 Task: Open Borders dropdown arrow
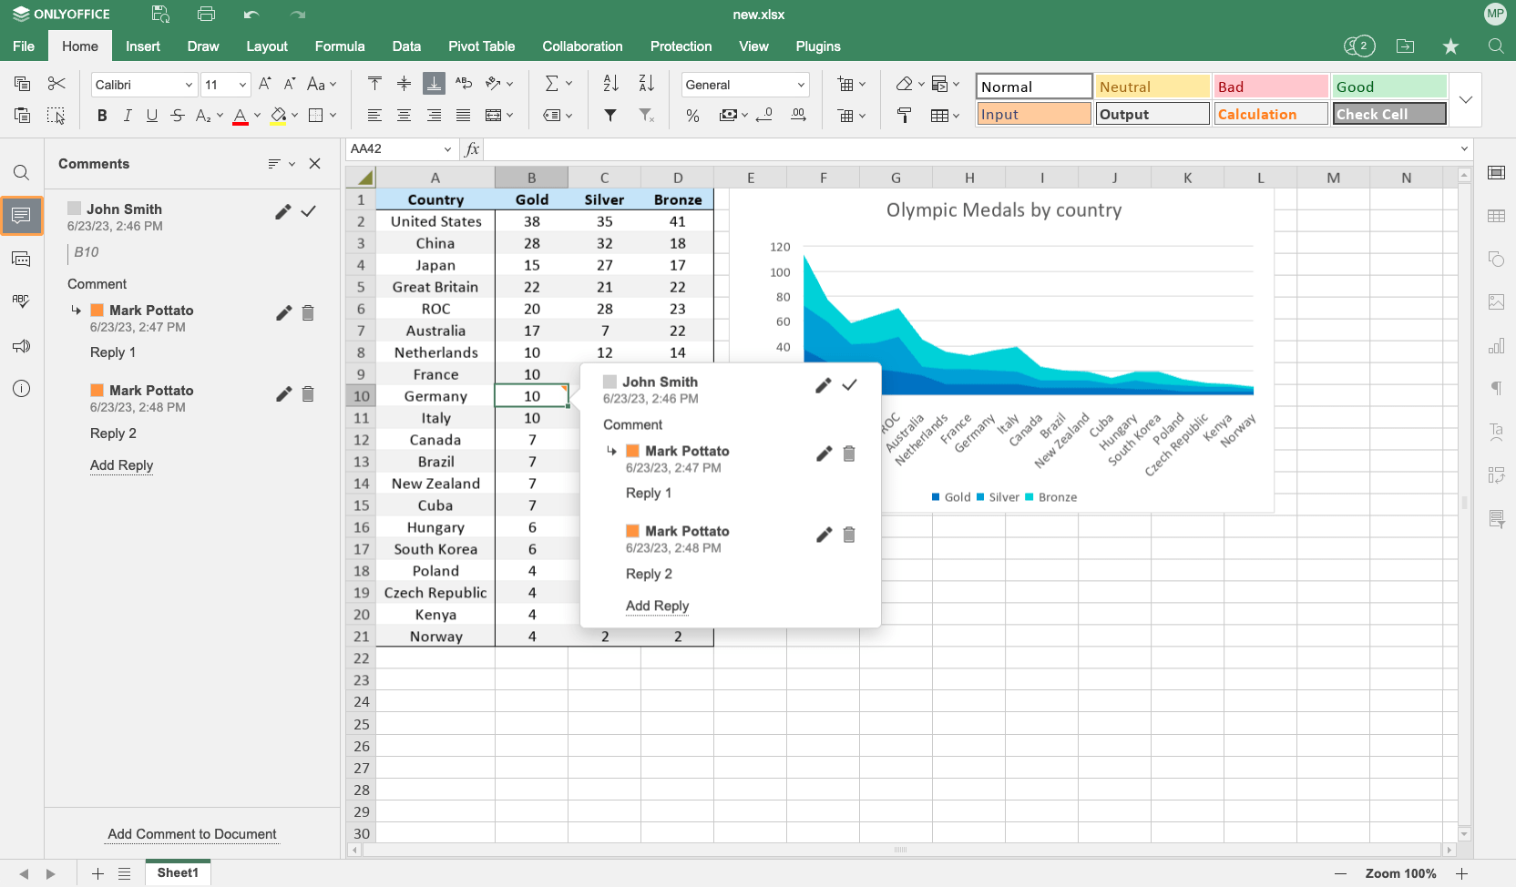[x=333, y=115]
